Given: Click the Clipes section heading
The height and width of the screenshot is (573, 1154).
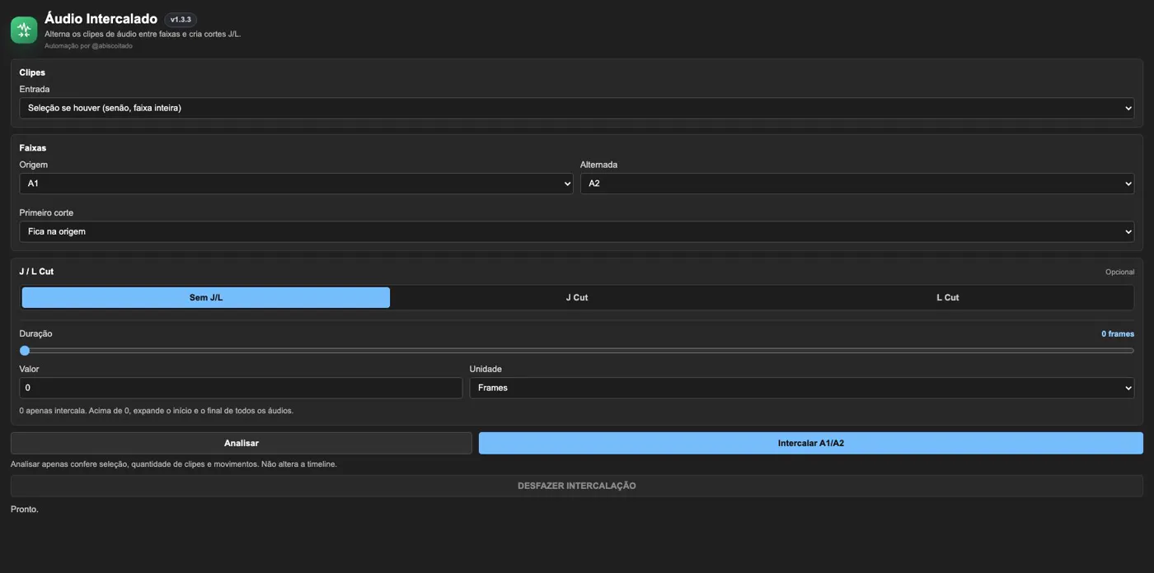Looking at the screenshot, I should 32,72.
